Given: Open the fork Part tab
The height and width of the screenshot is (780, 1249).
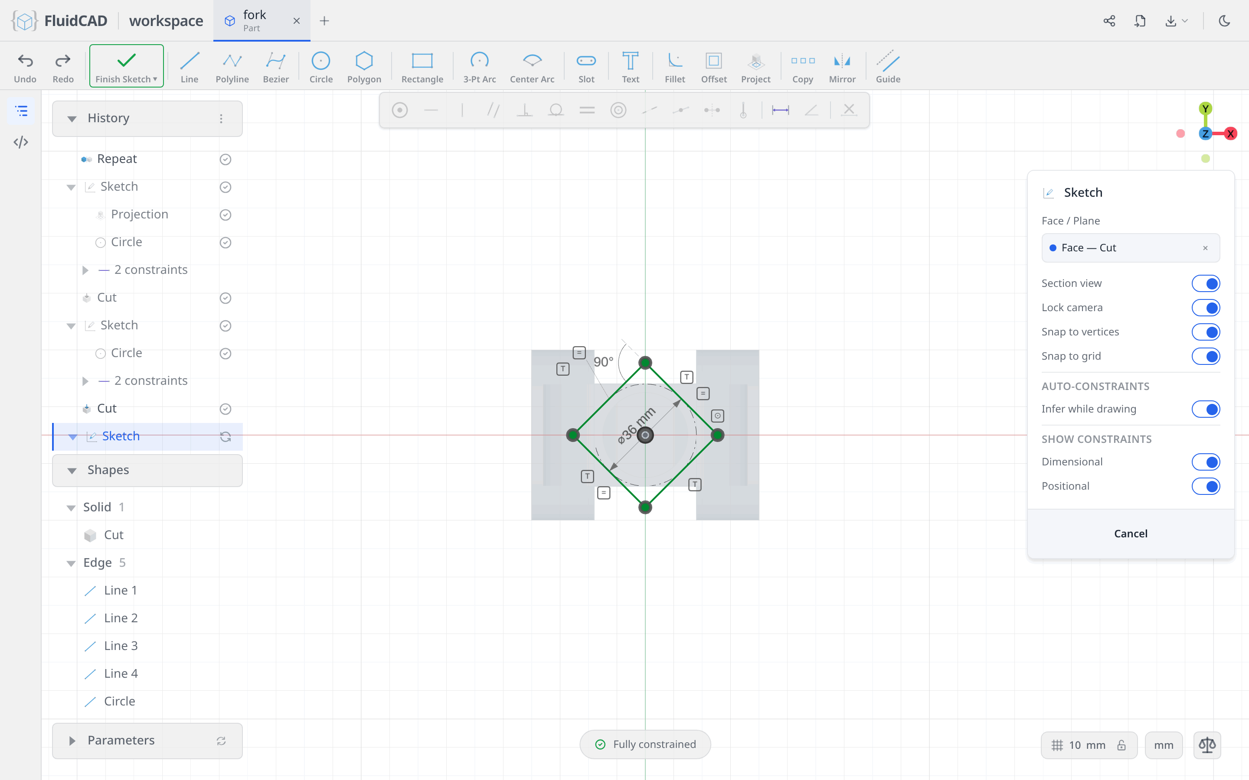Looking at the screenshot, I should pyautogui.click(x=261, y=21).
